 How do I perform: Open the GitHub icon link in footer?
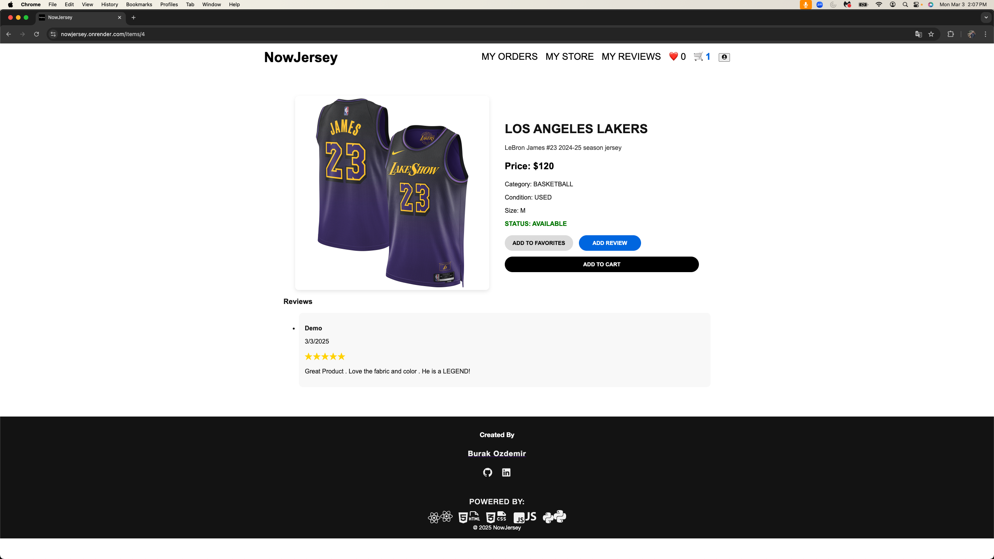click(487, 472)
